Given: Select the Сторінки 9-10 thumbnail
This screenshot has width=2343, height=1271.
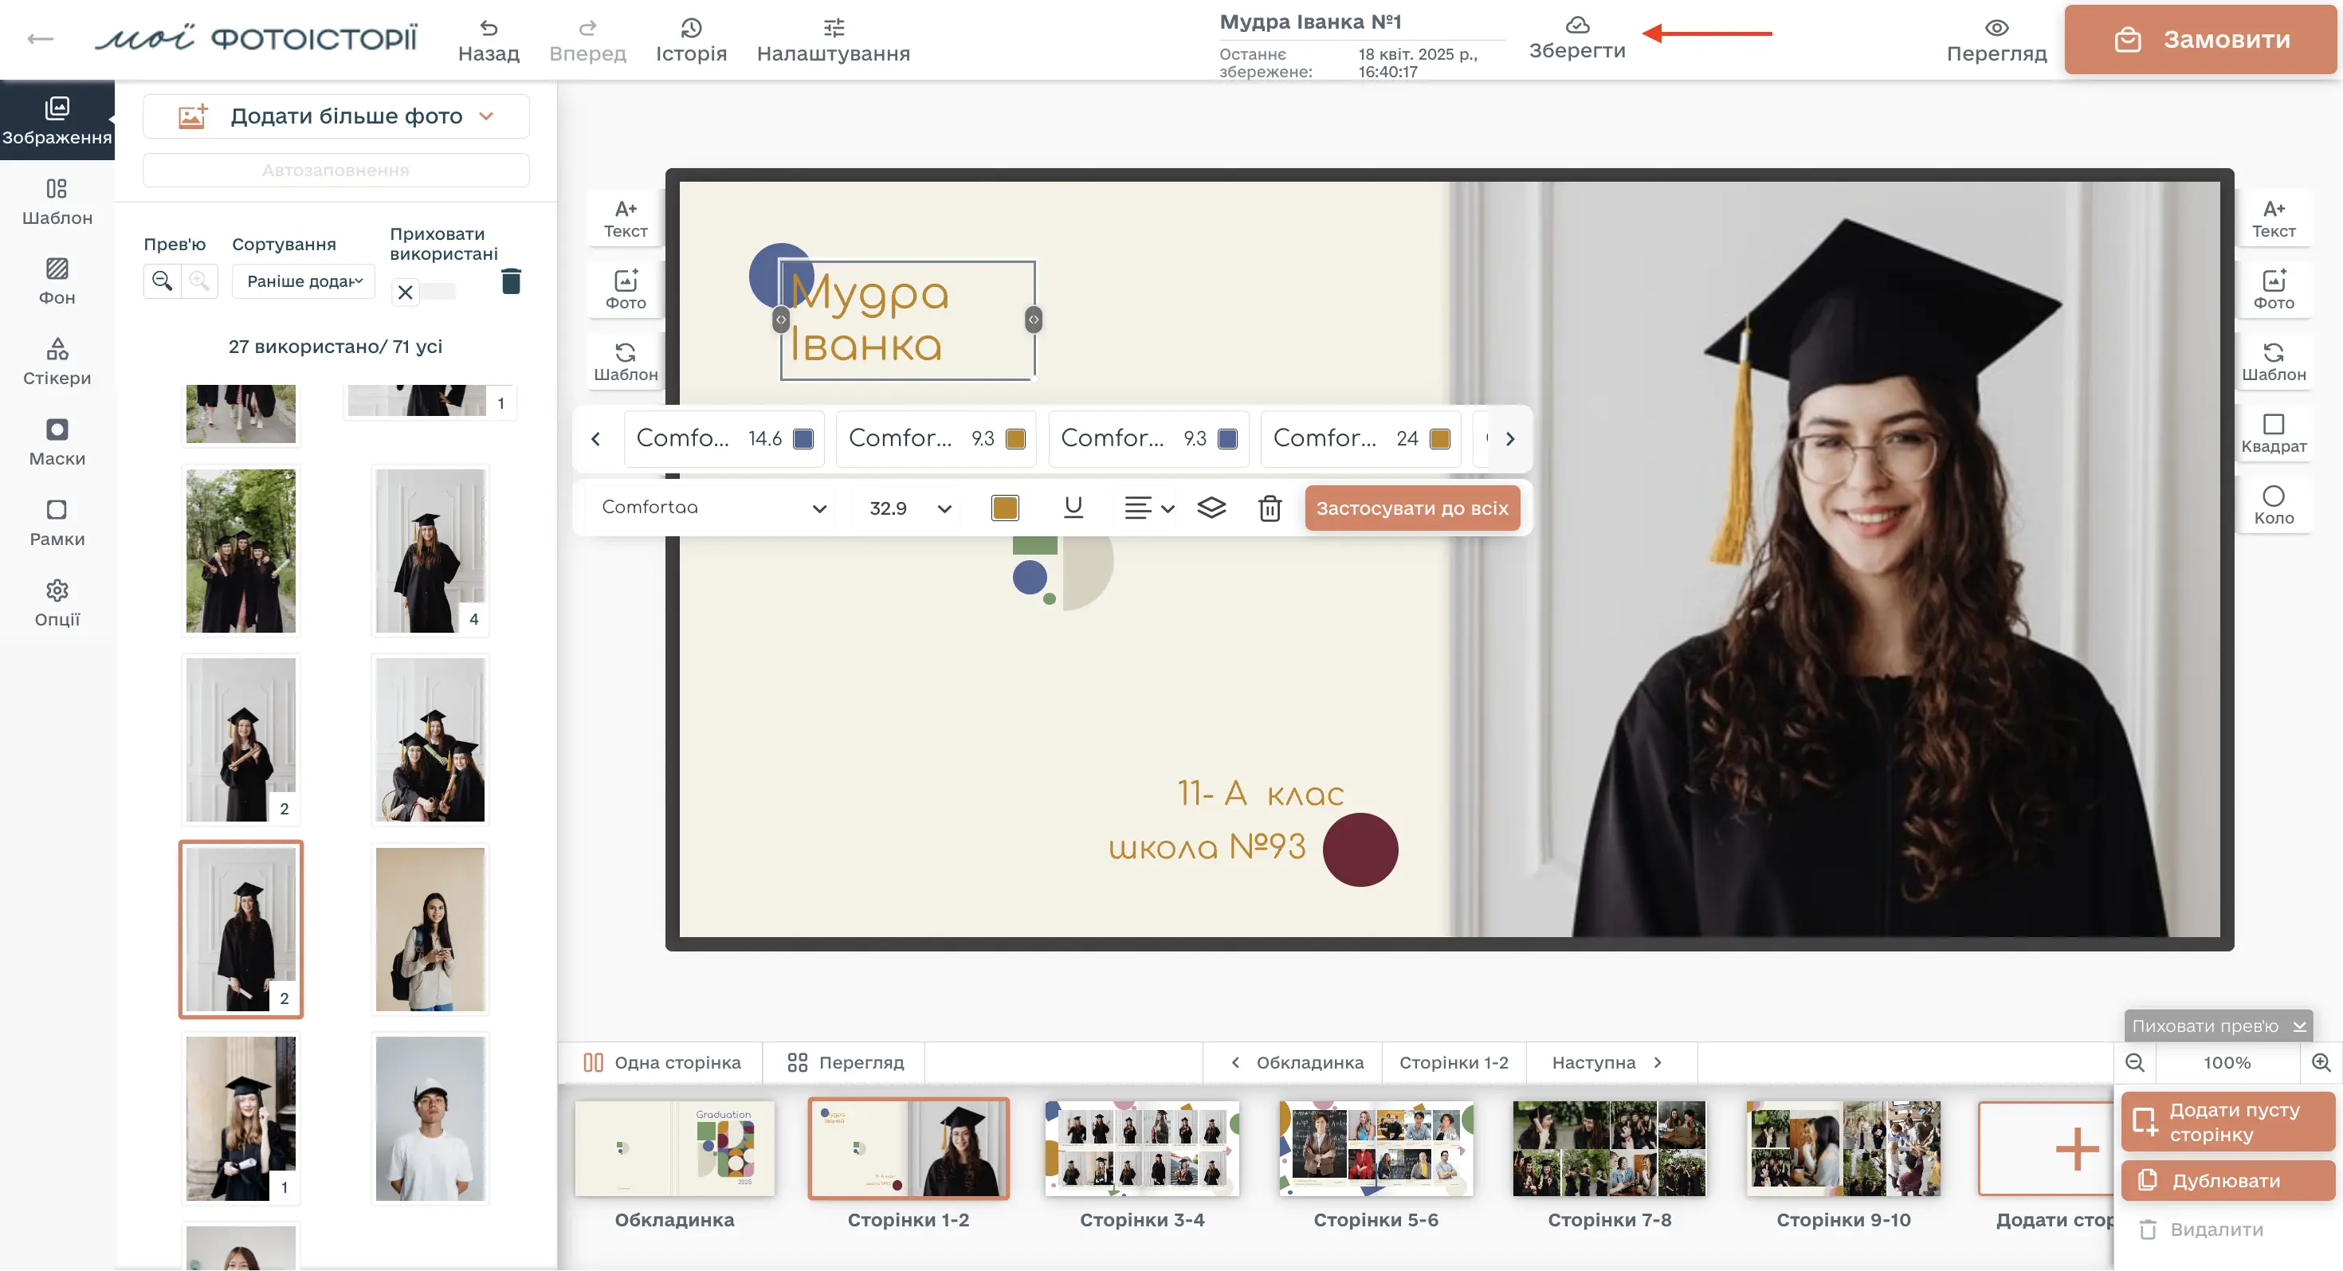Looking at the screenshot, I should (x=1843, y=1149).
